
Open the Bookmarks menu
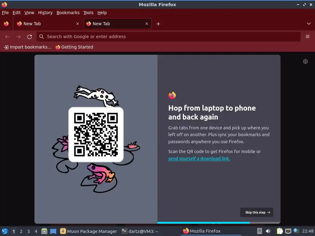tap(68, 13)
